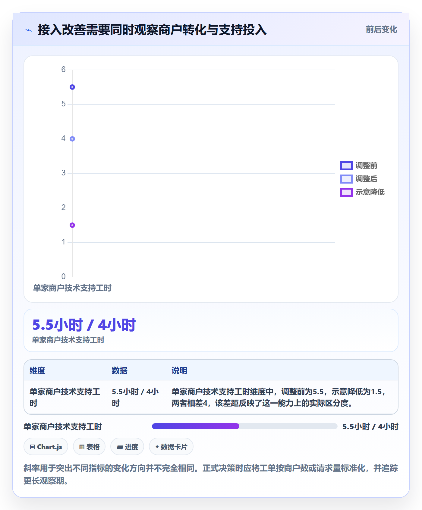Screen dimensions: 422x510
Task: Click the lightning bolt icon beside the title
Action: pyautogui.click(x=29, y=30)
